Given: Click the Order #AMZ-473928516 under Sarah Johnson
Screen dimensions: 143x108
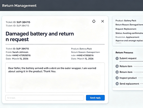Looking at the screenshot, I should [x=18, y=55].
